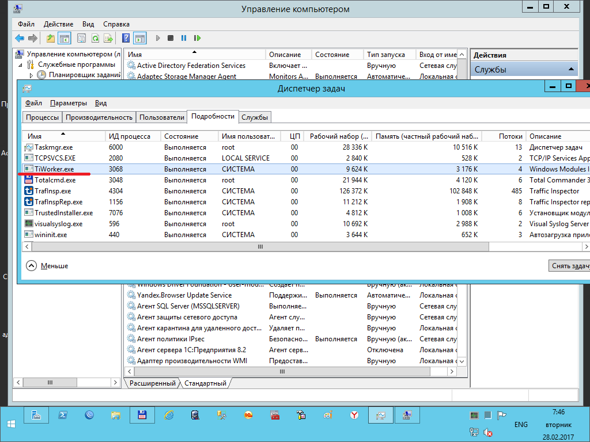
Task: Toggle the Show/Hide Console Tree toolbar button
Action: (x=65, y=38)
